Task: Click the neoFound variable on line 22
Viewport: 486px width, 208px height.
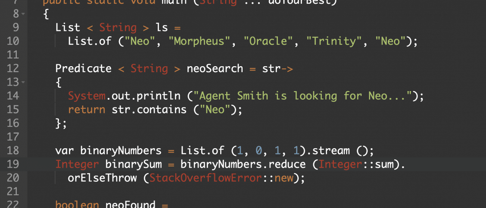Action: coord(131,204)
